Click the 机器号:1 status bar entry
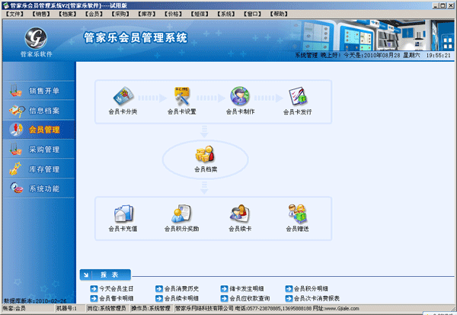This screenshot has height=315, width=457. (70, 308)
